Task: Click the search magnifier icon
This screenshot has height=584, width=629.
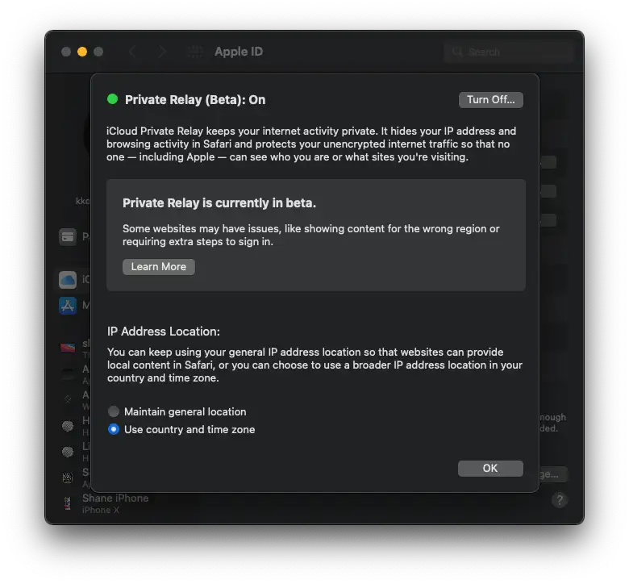Action: (457, 52)
